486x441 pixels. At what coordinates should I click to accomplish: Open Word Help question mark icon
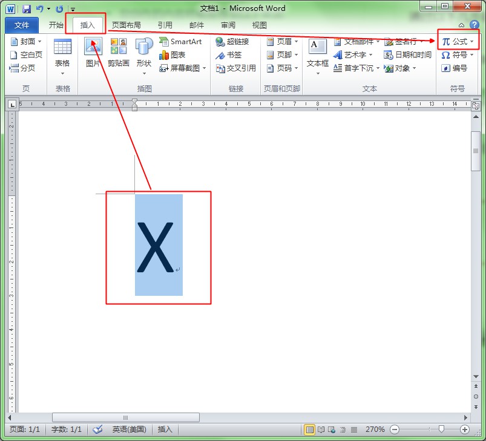click(x=475, y=25)
